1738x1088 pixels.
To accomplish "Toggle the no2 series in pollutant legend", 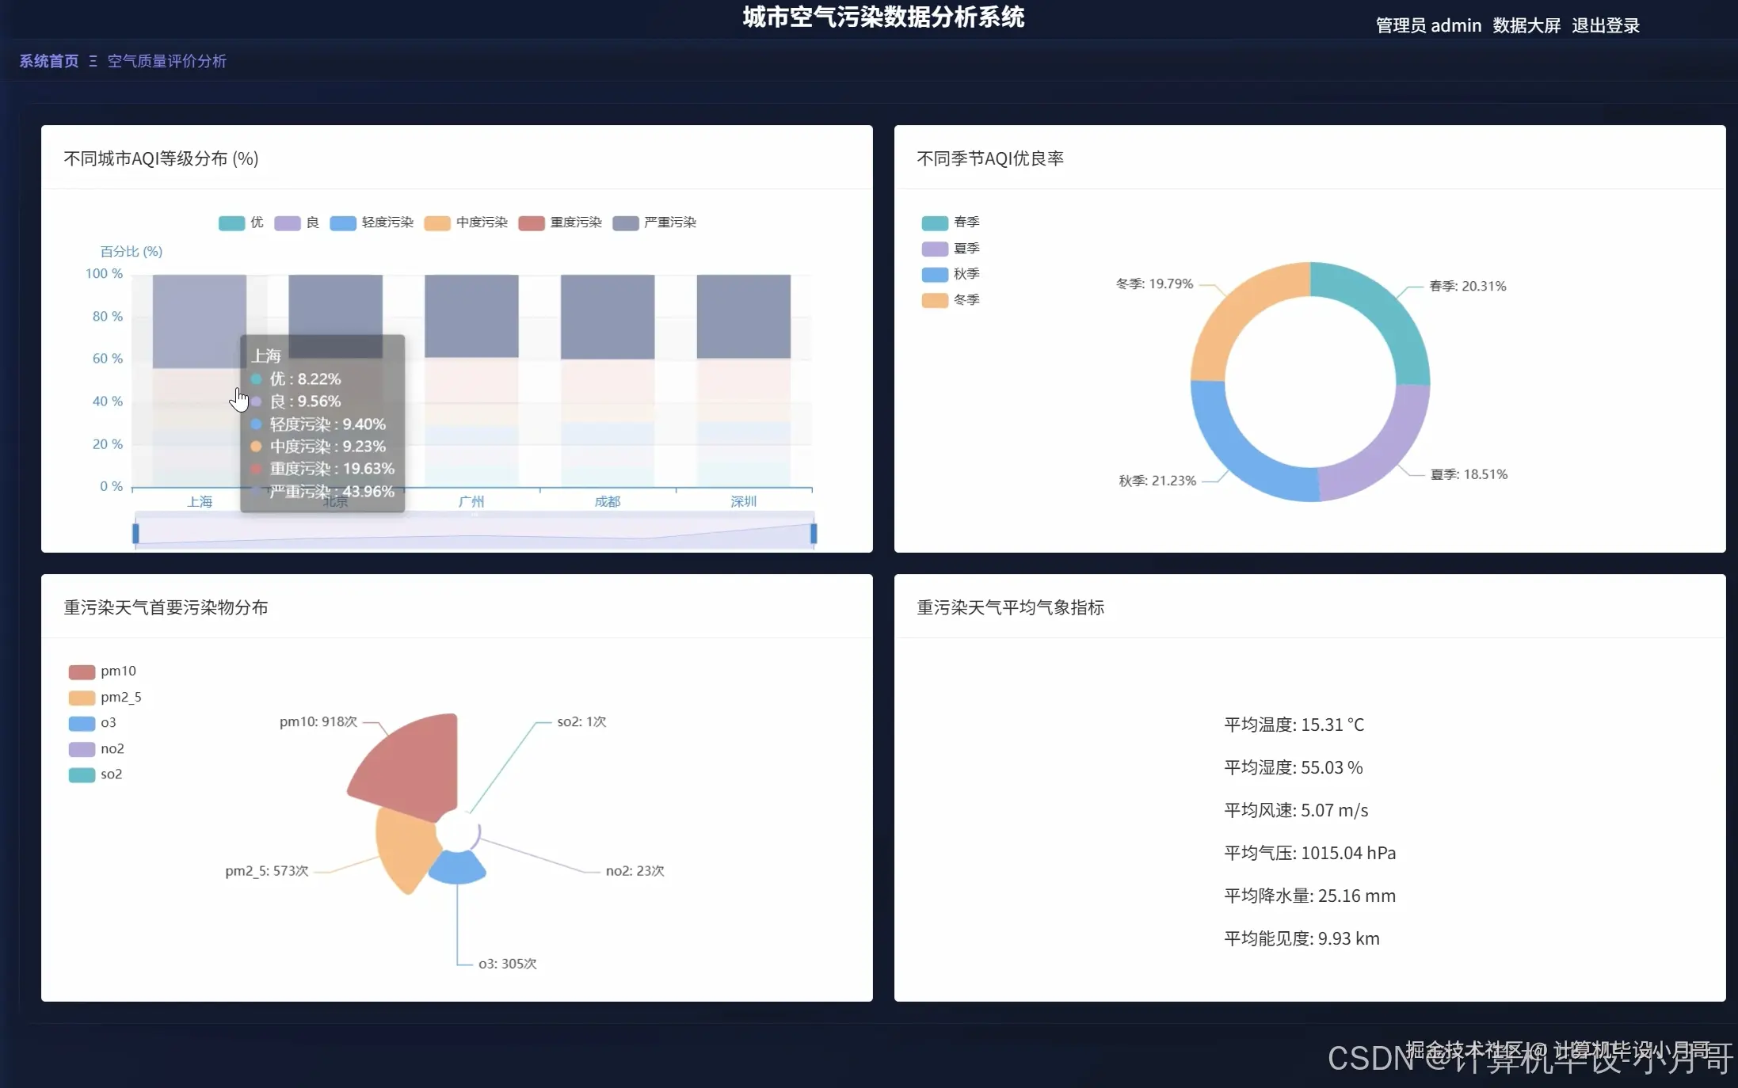I will [x=80, y=748].
